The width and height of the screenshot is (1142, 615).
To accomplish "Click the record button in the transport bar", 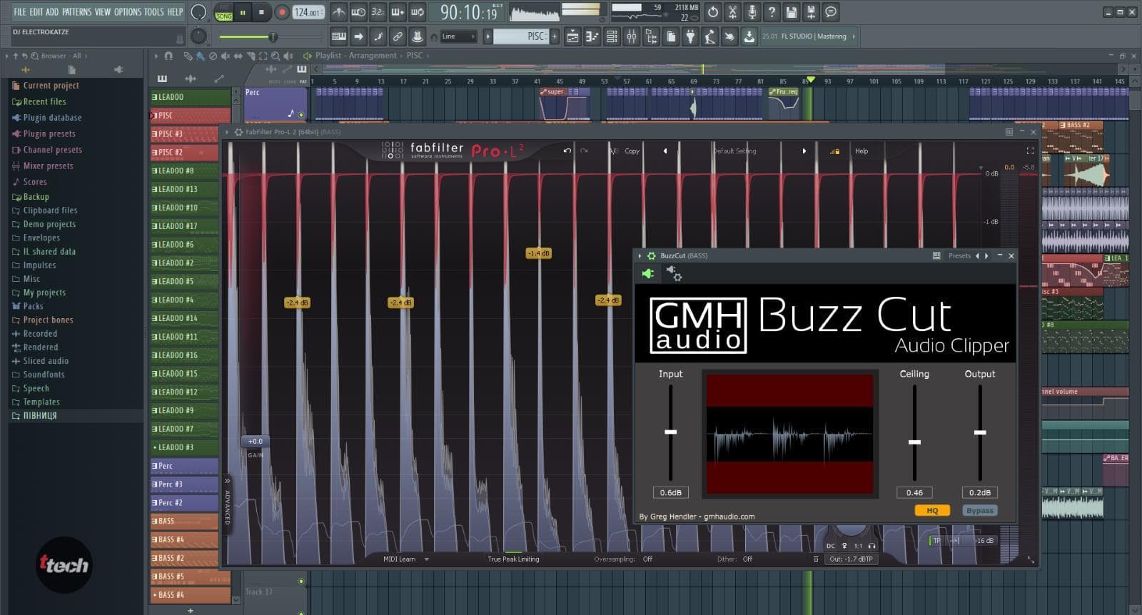I will click(x=282, y=12).
